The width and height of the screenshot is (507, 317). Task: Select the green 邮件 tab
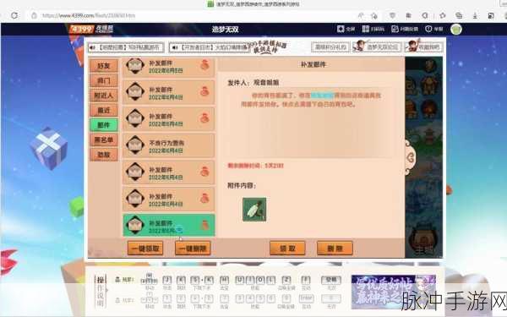tap(104, 125)
